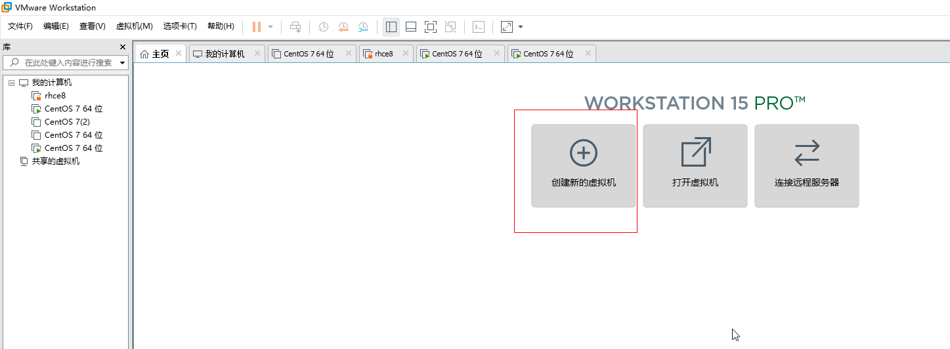Select 共享的虚拟机 in the library tree
This screenshot has height=349, width=950.
coord(56,161)
